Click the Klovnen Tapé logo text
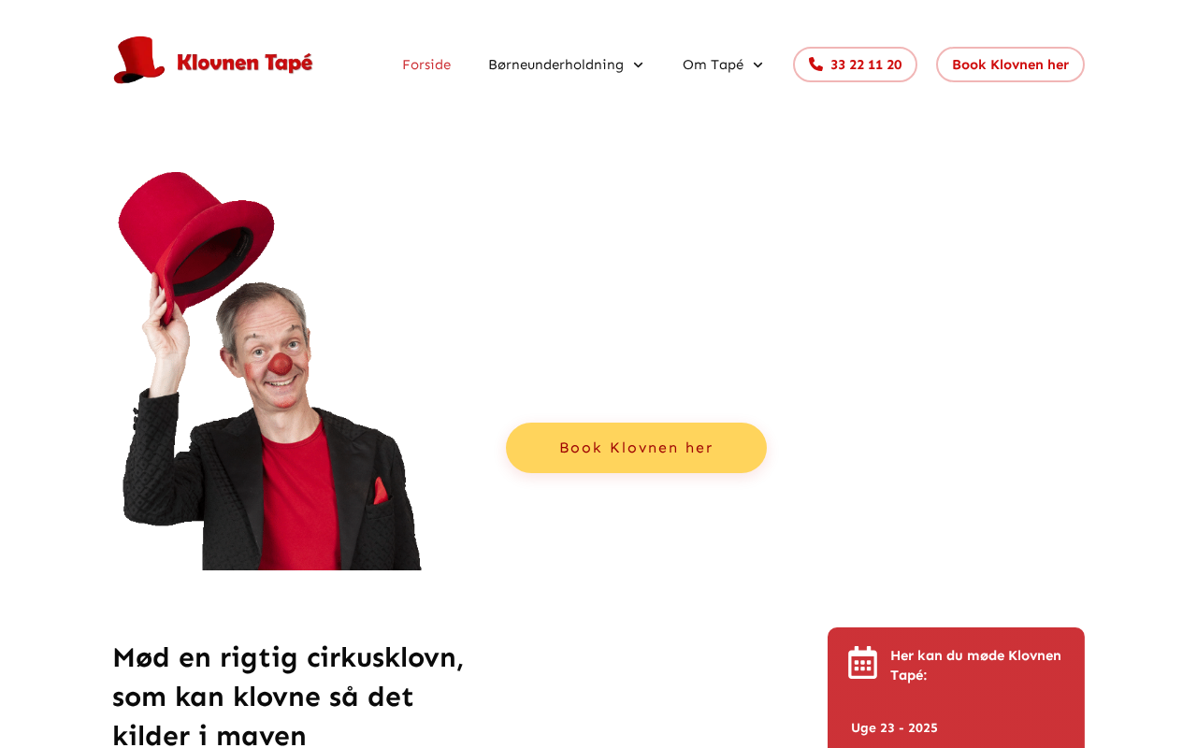The height and width of the screenshot is (748, 1197). pyautogui.click(x=244, y=63)
